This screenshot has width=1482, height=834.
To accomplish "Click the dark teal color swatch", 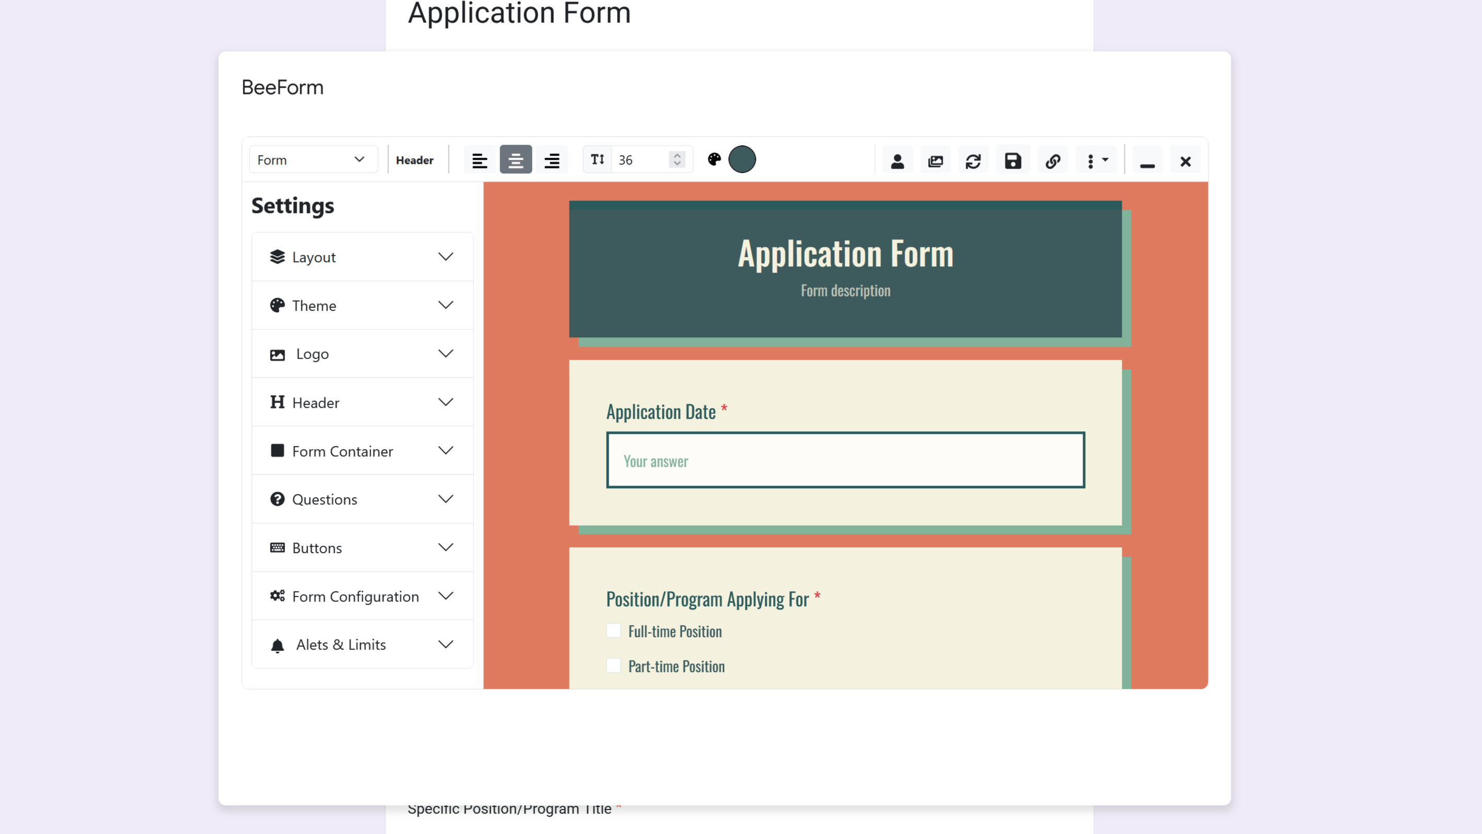I will (x=742, y=159).
